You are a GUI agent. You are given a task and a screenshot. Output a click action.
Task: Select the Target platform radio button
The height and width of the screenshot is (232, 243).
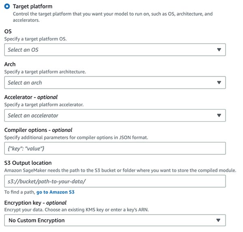coord(7,6)
